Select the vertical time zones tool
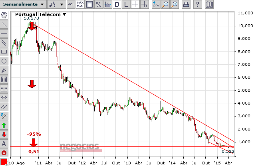This screenshot has width=254, height=166. tap(4, 79)
